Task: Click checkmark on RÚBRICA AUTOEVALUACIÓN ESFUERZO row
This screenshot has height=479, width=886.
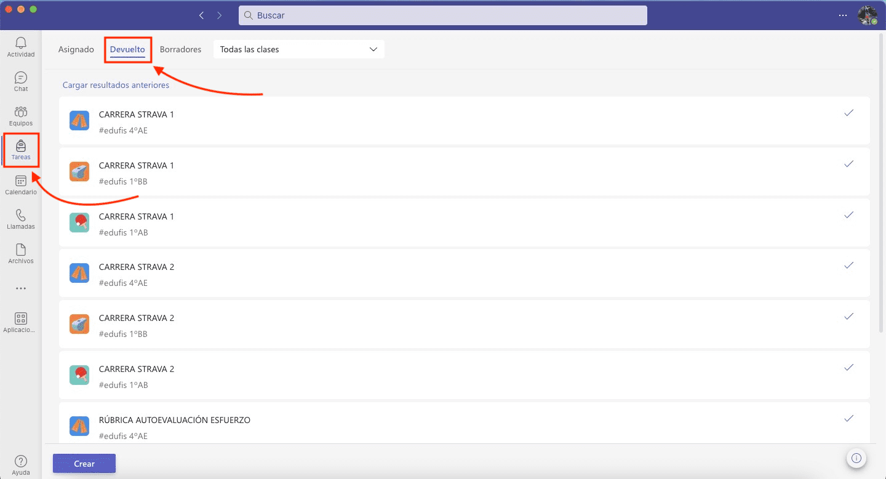Action: pos(849,419)
